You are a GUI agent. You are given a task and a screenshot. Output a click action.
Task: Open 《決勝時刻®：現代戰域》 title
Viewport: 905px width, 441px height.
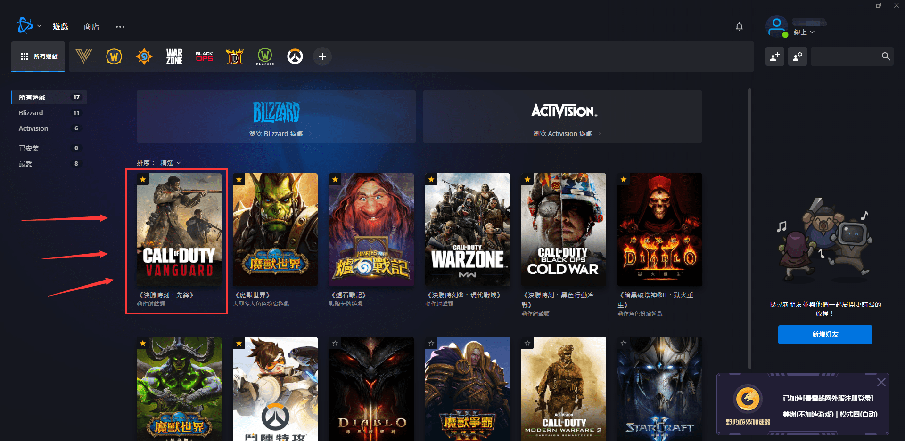464,295
